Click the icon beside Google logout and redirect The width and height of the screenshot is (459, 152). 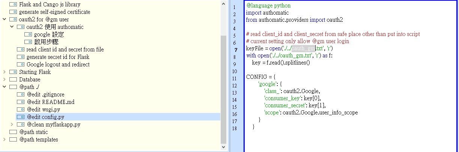click(x=21, y=65)
